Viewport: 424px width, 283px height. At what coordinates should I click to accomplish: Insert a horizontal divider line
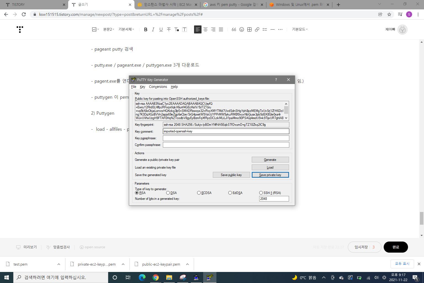pyautogui.click(x=272, y=29)
